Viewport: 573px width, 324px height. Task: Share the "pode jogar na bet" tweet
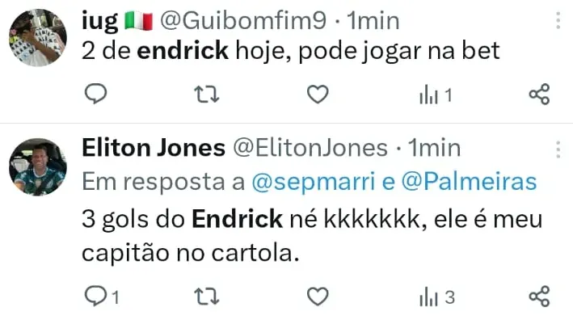[x=539, y=95]
